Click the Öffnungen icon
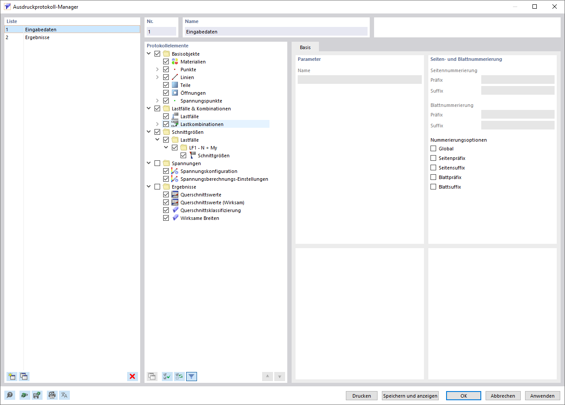The width and height of the screenshot is (565, 405). tap(175, 93)
